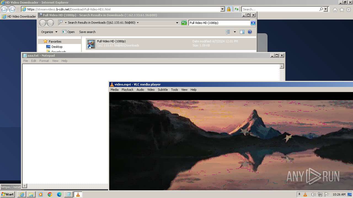Image resolution: width=353 pixels, height=198 pixels.
Task: Open the Notepad Edit menu
Action: click(34, 61)
